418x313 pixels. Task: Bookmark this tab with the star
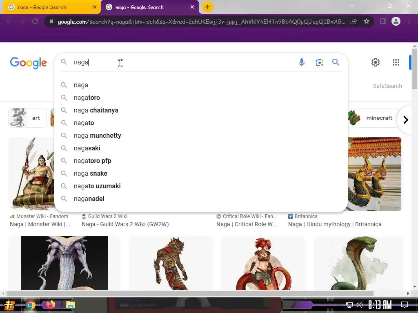click(x=367, y=21)
